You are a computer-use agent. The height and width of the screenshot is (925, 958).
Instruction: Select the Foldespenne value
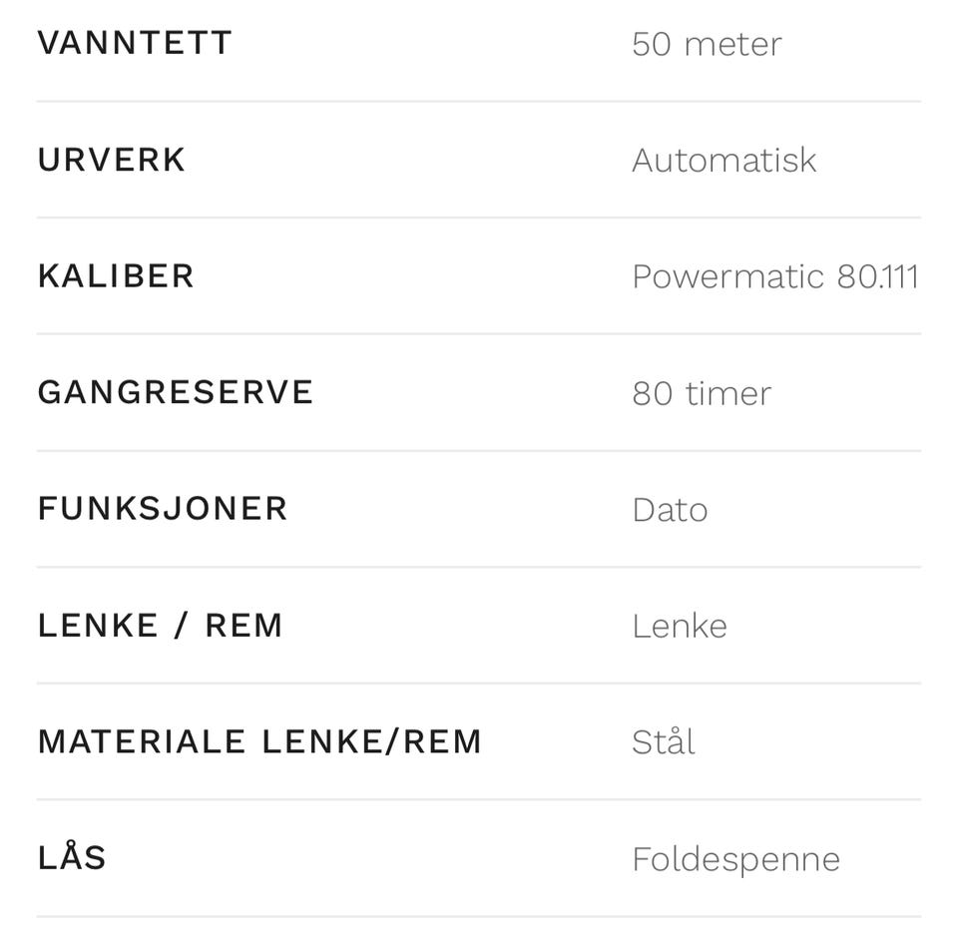(x=736, y=859)
